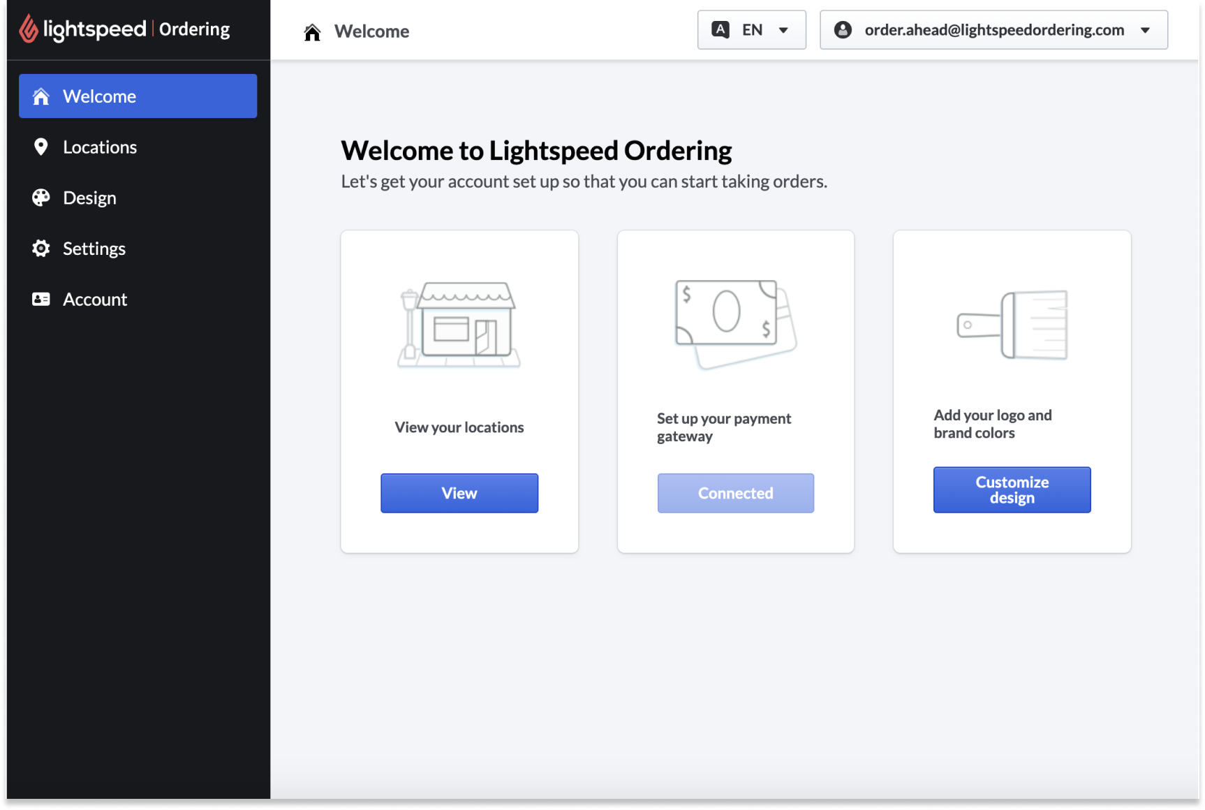Click the Design palette icon

[41, 198]
